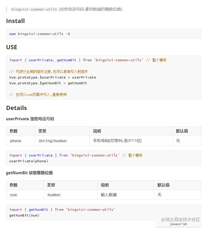Click the 稀土掘金技术社区 watermark

coord(181,219)
